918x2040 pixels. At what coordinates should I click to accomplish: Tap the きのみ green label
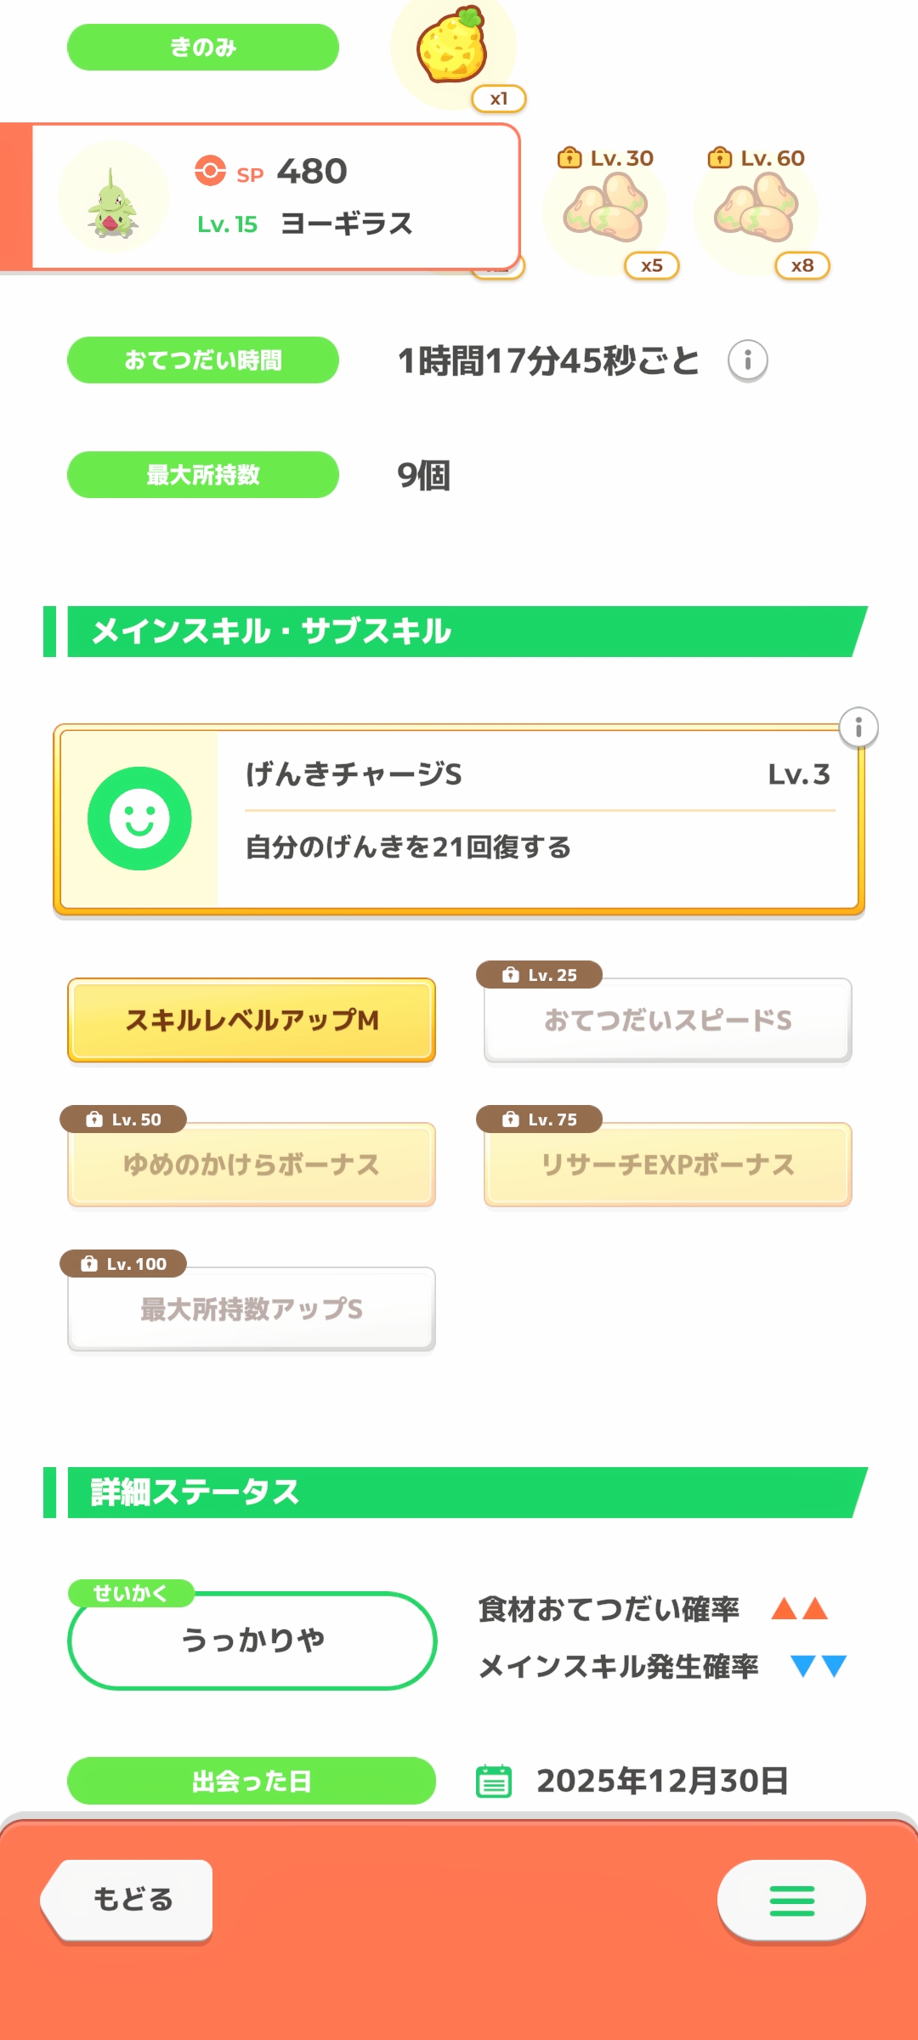(203, 48)
